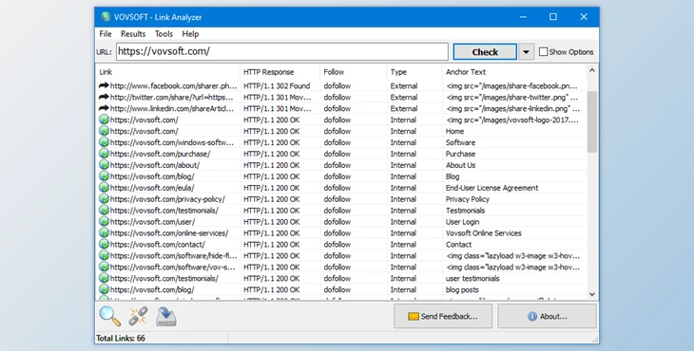Sort by the Type column header
The image size is (694, 351).
coord(414,72)
